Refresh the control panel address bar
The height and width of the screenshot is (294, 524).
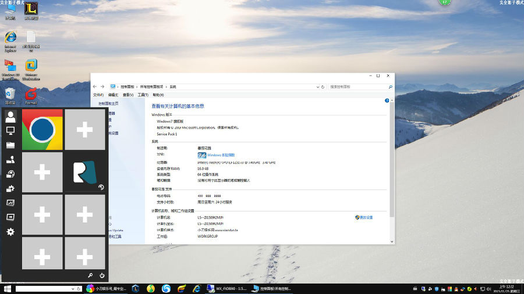coord(323,87)
